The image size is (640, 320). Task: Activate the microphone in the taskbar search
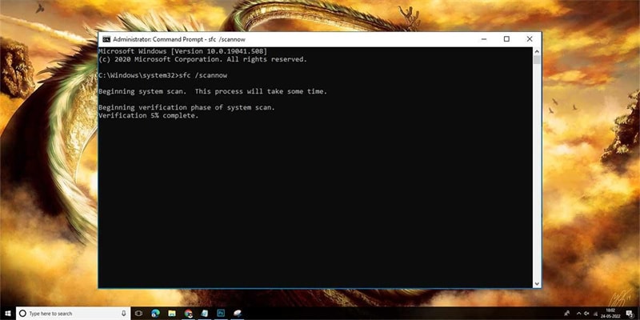[x=123, y=314]
